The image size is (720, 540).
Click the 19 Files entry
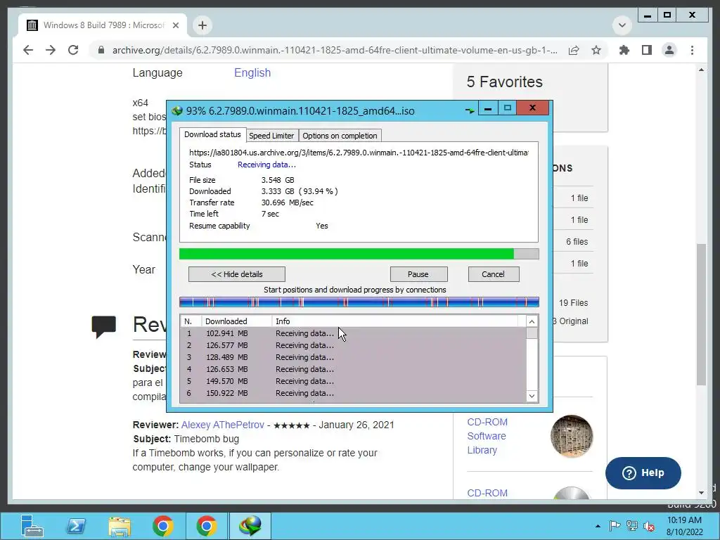click(x=573, y=302)
